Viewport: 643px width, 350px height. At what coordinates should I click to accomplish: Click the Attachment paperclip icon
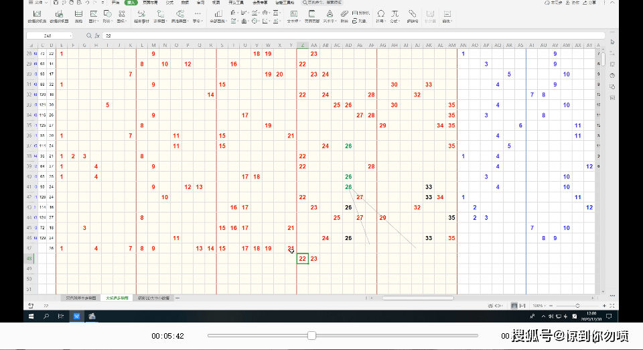pyautogui.click(x=344, y=15)
